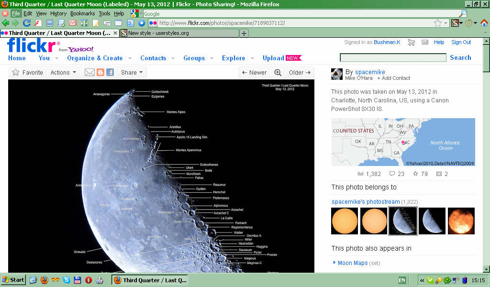Open Flickr mail envelope in header
490x287 pixels.
point(424,43)
